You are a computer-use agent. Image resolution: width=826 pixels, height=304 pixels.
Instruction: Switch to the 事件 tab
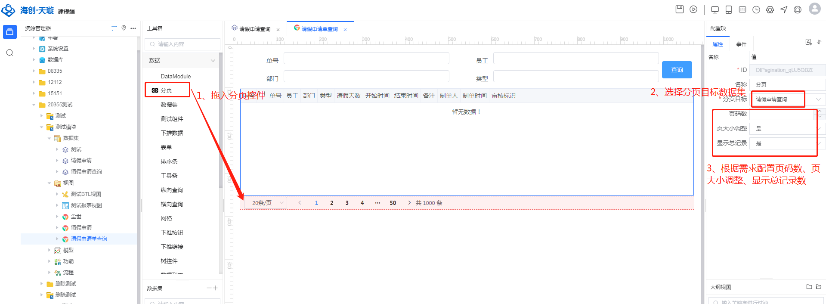(x=741, y=44)
